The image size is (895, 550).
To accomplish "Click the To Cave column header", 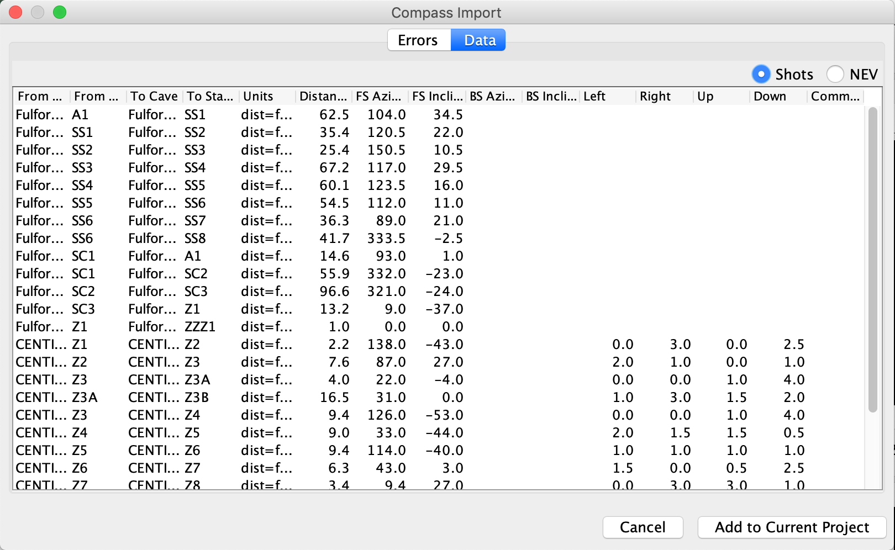I will pos(154,96).
